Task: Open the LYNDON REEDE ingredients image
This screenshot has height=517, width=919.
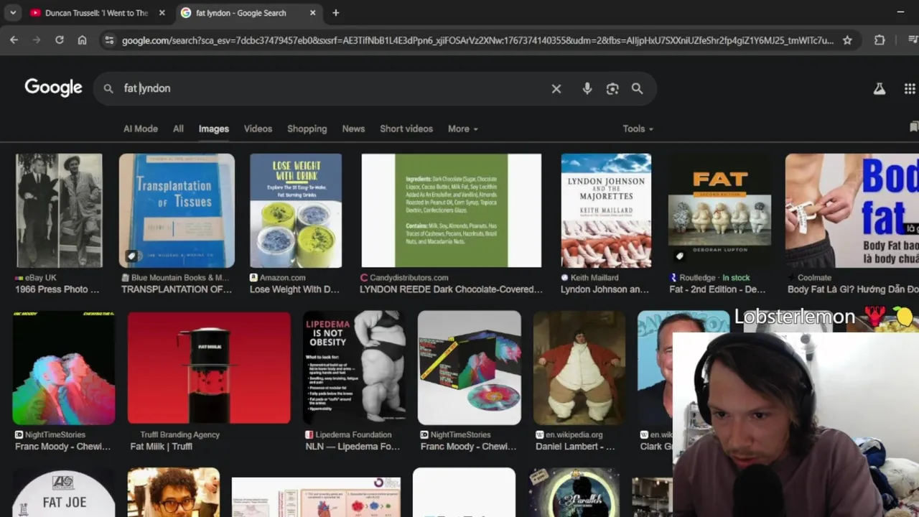Action: (x=451, y=210)
